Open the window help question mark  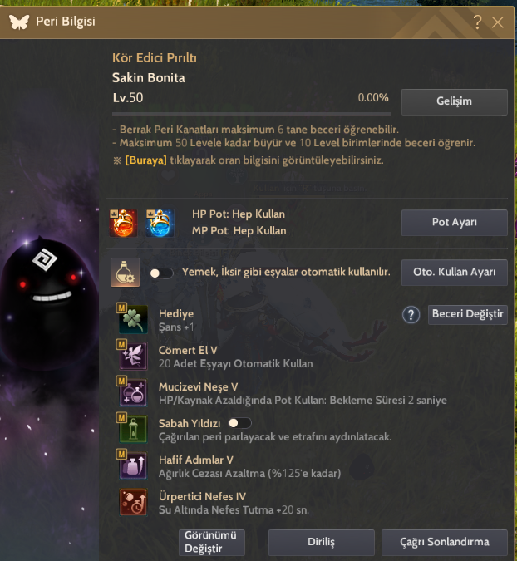pyautogui.click(x=477, y=22)
